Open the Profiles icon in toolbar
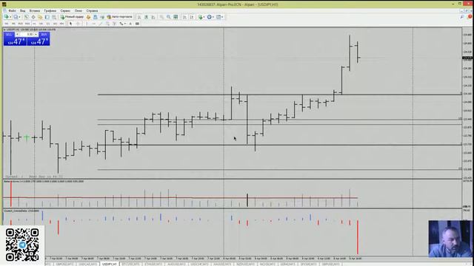The height and width of the screenshot is (266, 474). coord(16,17)
